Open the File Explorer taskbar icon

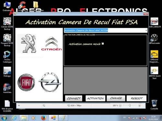point(24,118)
